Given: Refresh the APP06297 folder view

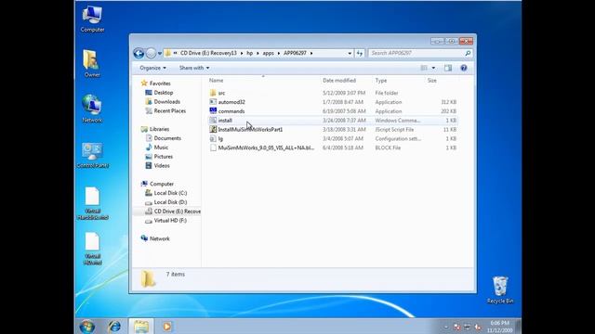Looking at the screenshot, I should point(360,54).
